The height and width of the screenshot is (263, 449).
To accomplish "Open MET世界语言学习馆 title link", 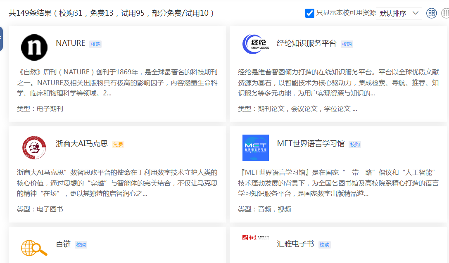I will click(311, 143).
